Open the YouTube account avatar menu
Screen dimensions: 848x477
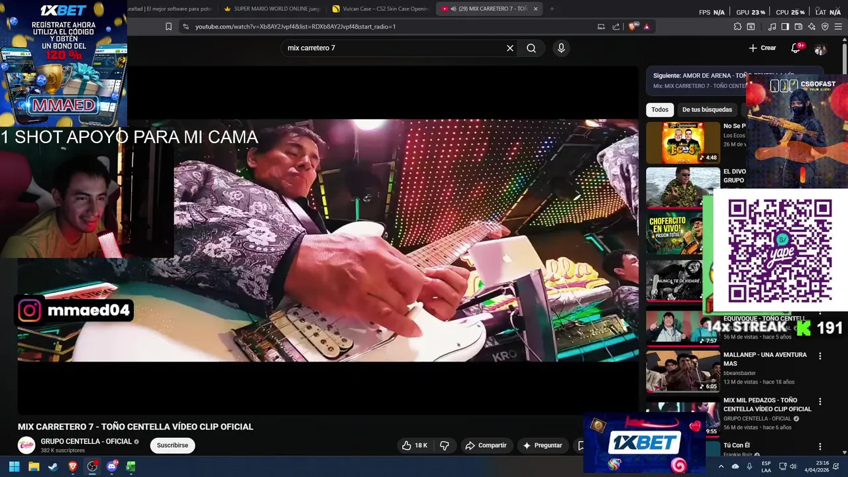tap(820, 48)
